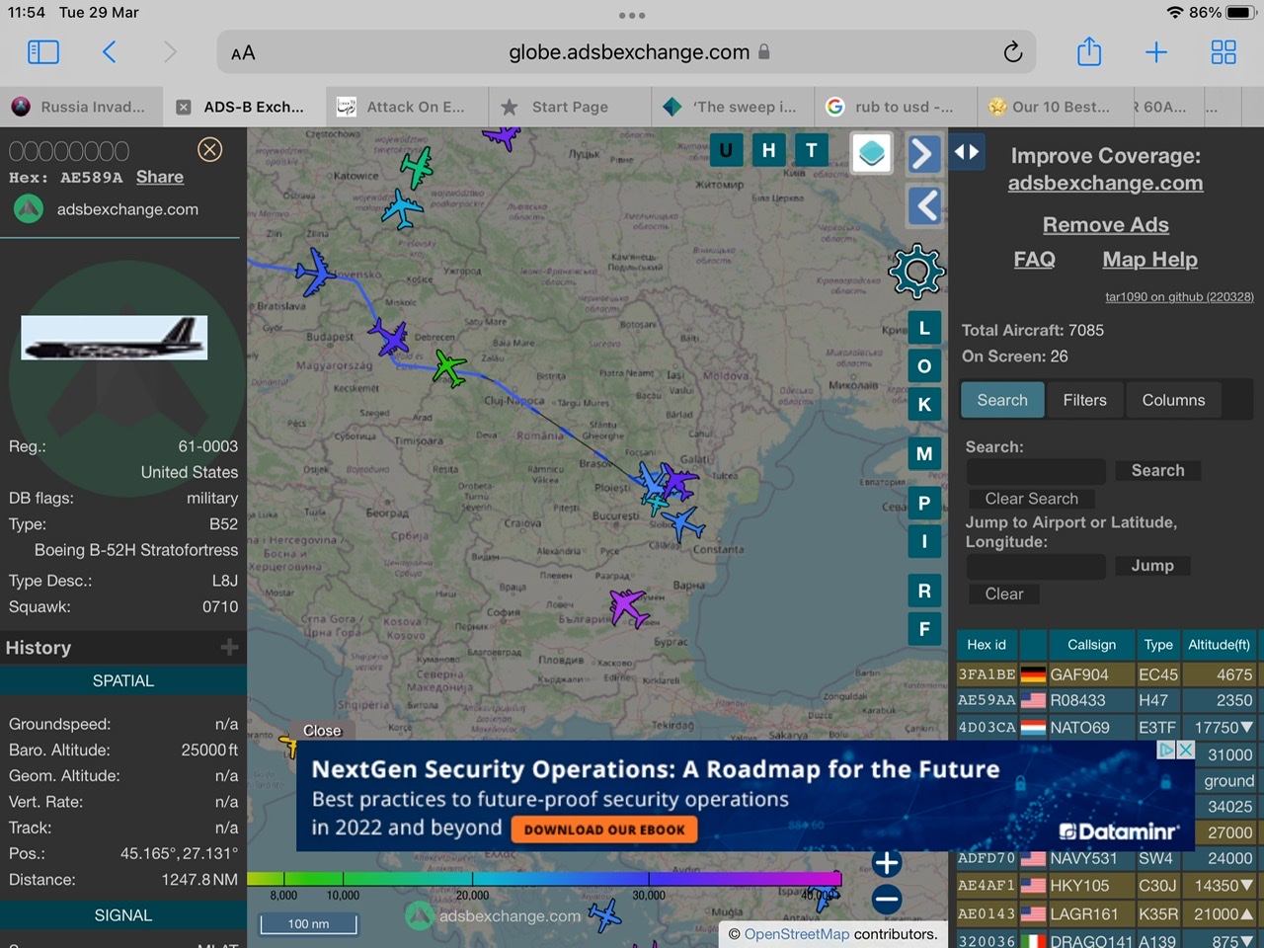The height and width of the screenshot is (948, 1264).
Task: Toggle the H map button
Action: pos(768,150)
